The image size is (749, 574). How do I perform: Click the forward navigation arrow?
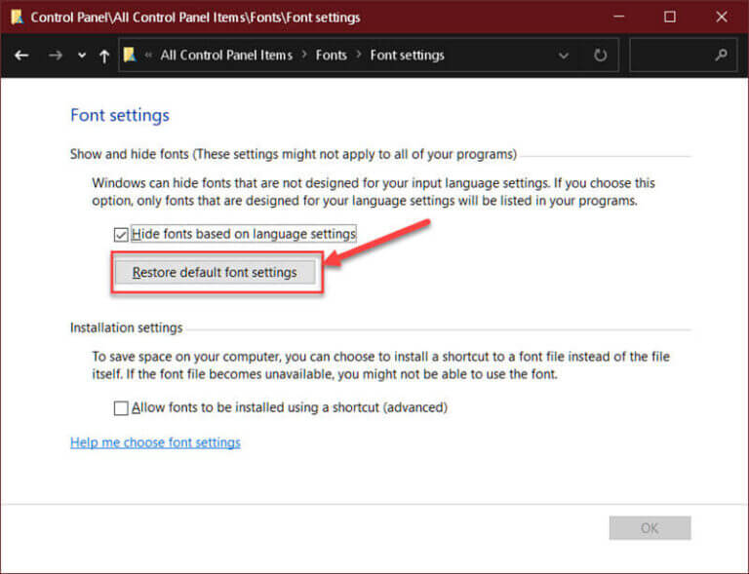pyautogui.click(x=56, y=56)
